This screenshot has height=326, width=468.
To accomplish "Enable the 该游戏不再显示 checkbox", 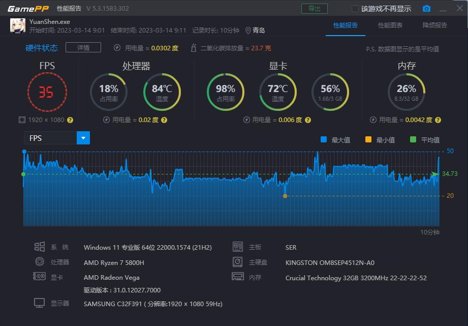I will click(x=354, y=8).
